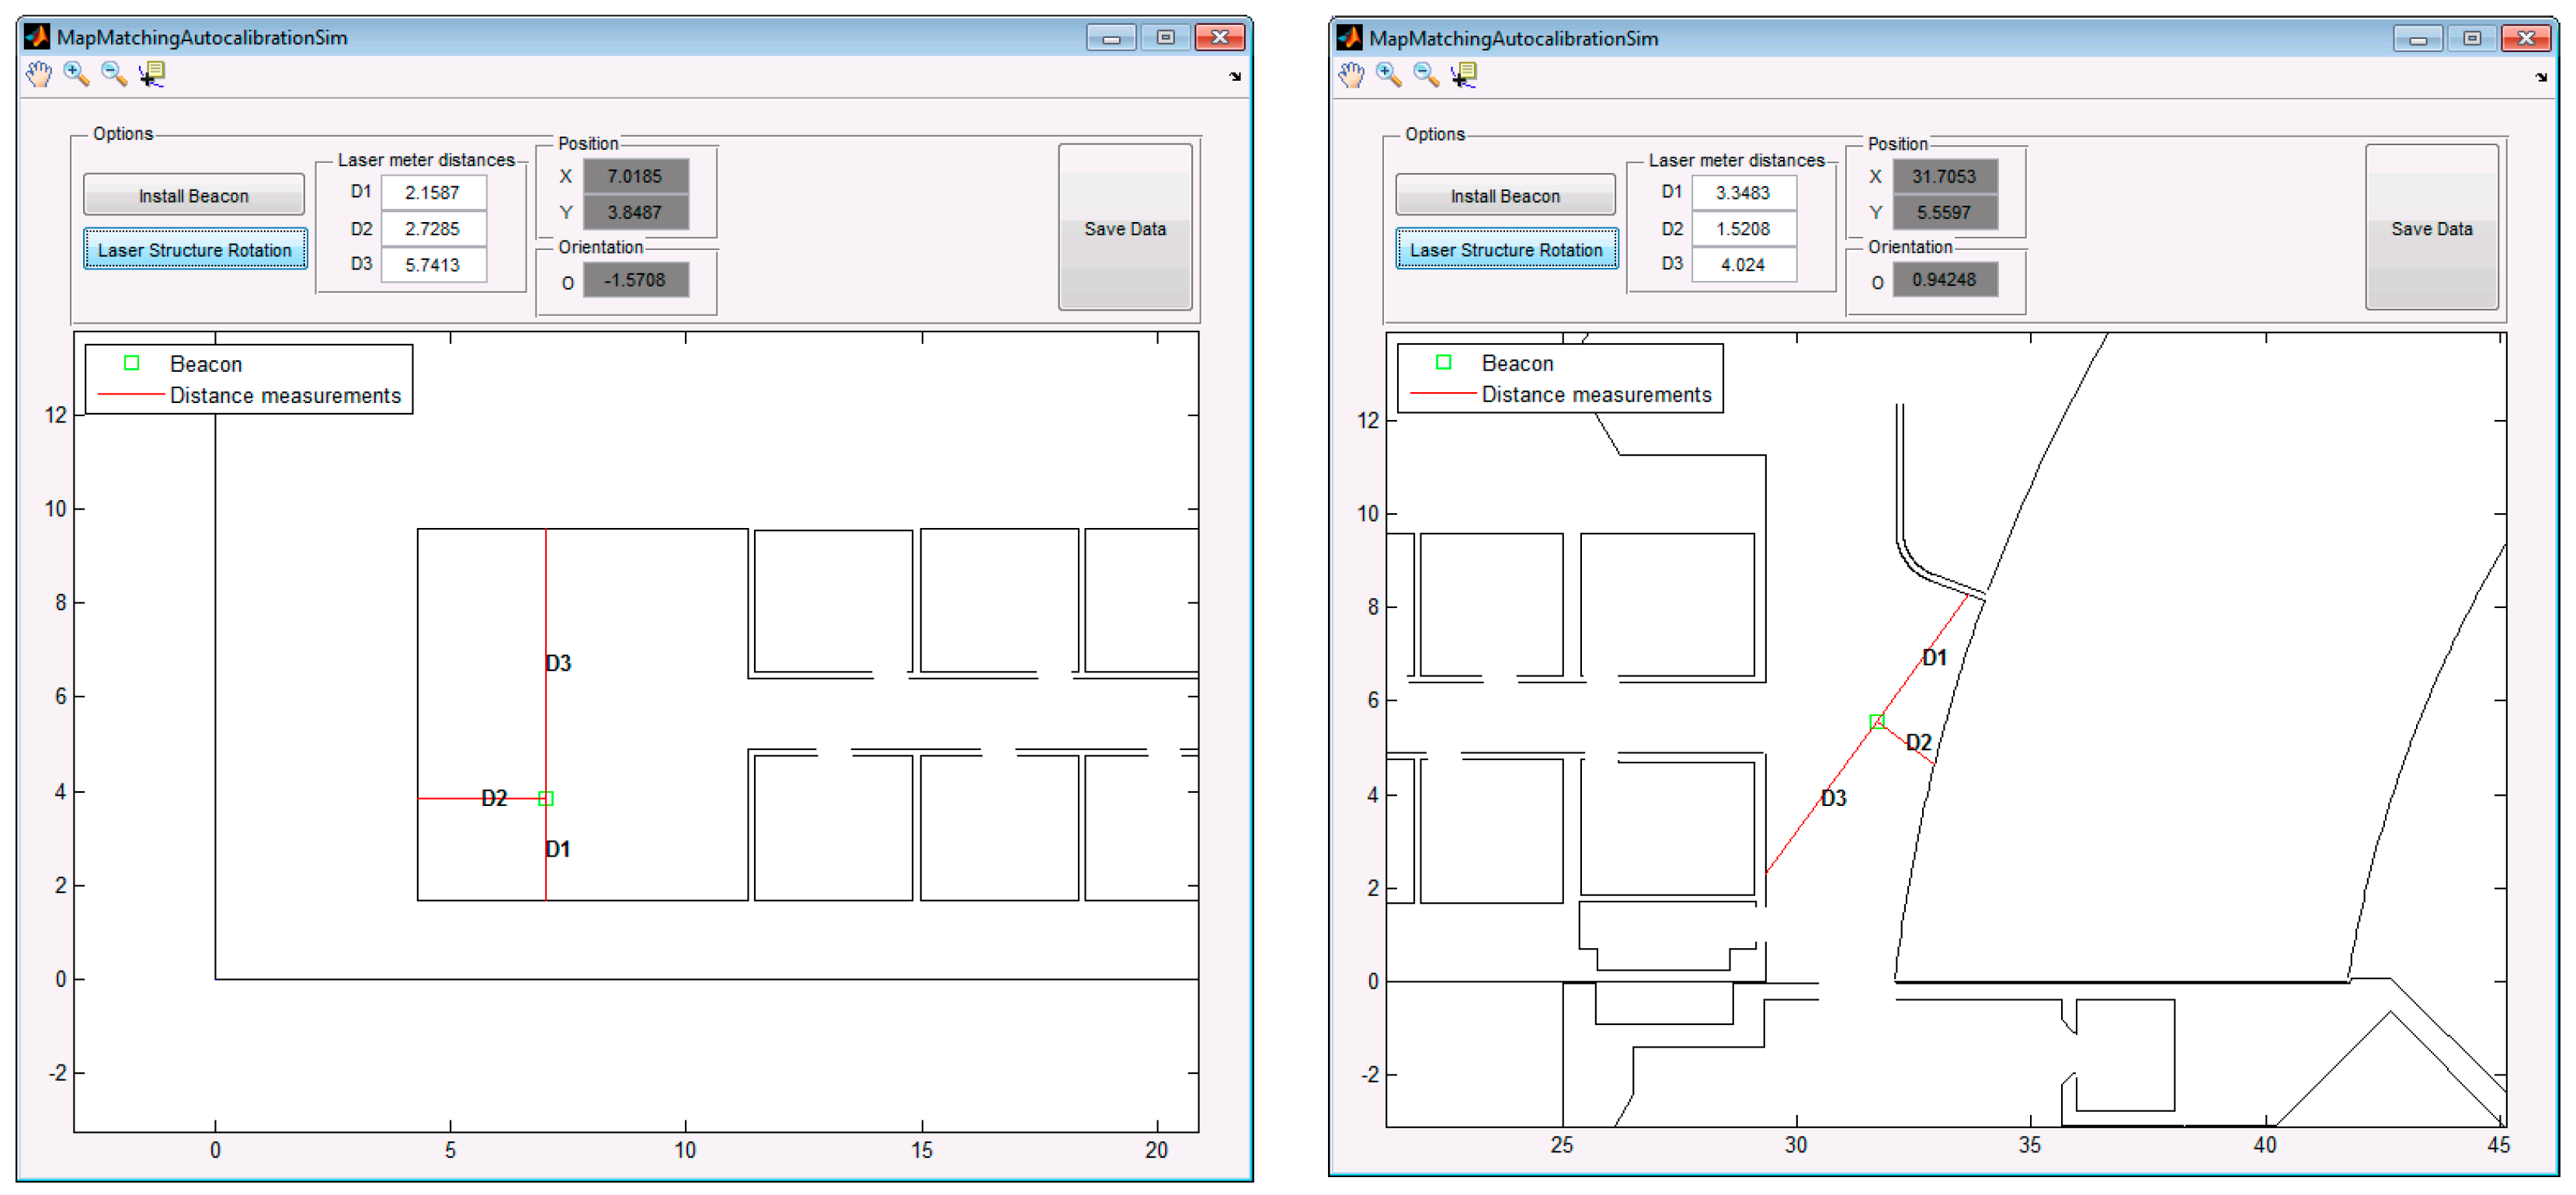This screenshot has width=2576, height=1195.
Task: Click Zoom Out magnifier in left window
Action: [x=114, y=74]
